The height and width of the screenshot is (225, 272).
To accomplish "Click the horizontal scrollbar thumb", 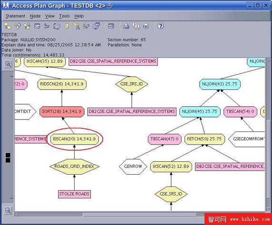I will pyautogui.click(x=140, y=215).
